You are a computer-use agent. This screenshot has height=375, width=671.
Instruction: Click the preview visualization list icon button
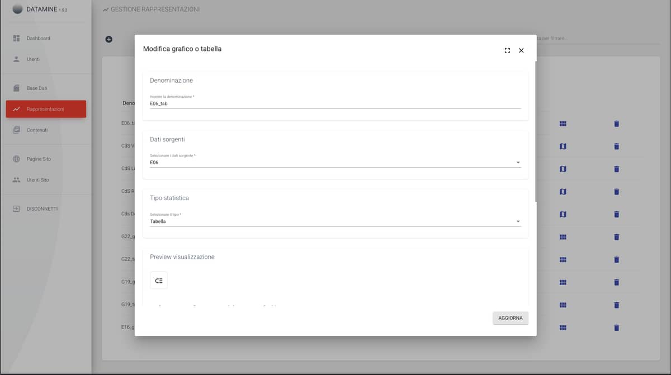[x=159, y=281]
